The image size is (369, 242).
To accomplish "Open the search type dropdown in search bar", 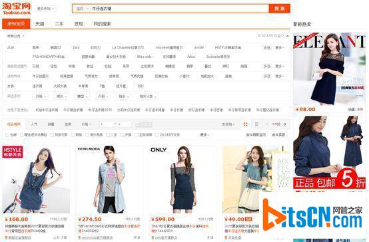I will [82, 9].
